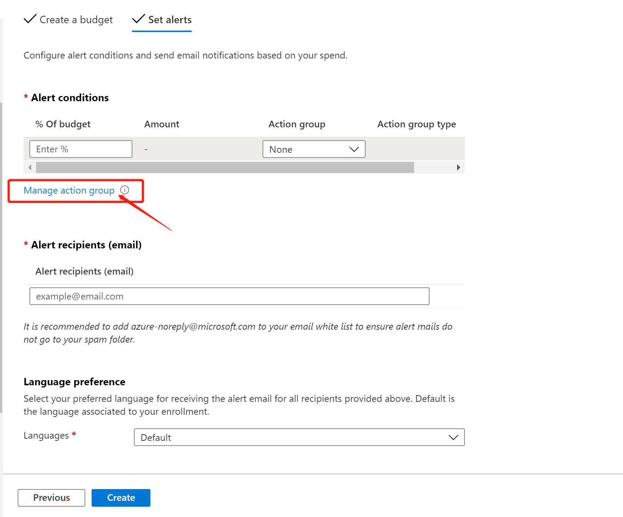Viewport: 623px width, 517px height.
Task: Click the Alert recipients (email) column label
Action: (x=85, y=271)
